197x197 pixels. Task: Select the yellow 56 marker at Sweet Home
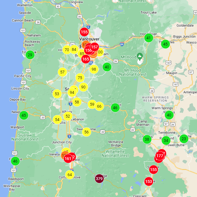87,132
